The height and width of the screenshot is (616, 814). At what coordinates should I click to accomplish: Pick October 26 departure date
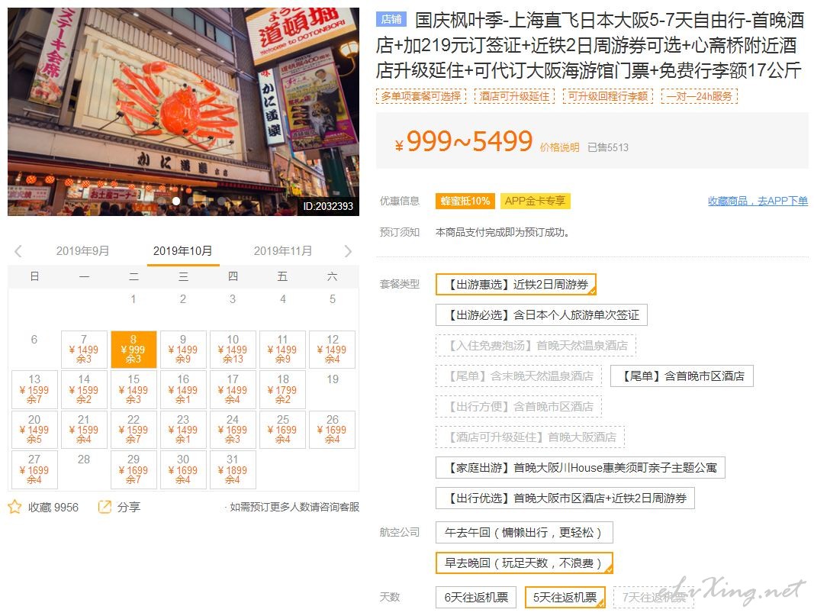click(x=333, y=430)
